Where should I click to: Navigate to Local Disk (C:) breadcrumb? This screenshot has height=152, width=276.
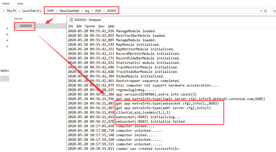(32, 11)
